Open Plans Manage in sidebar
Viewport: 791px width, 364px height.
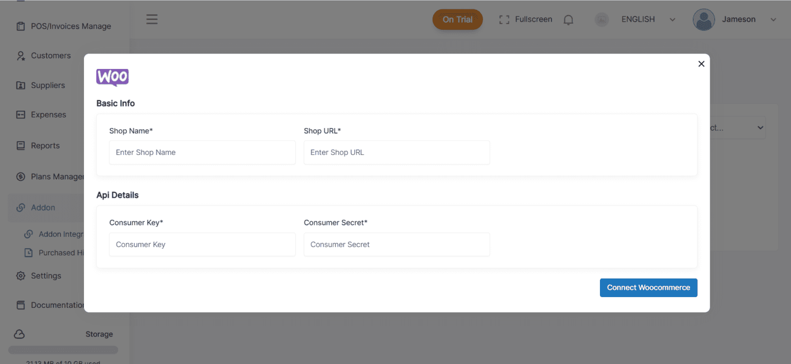tap(50, 177)
